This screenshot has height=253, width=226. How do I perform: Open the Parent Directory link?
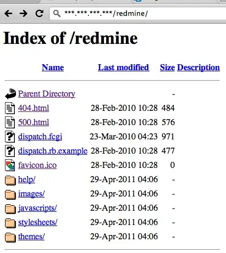[x=47, y=94]
